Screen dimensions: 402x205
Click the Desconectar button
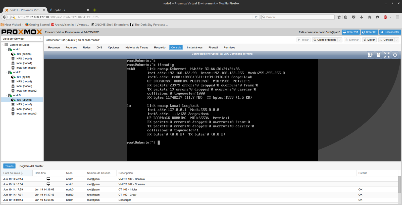tap(390, 32)
